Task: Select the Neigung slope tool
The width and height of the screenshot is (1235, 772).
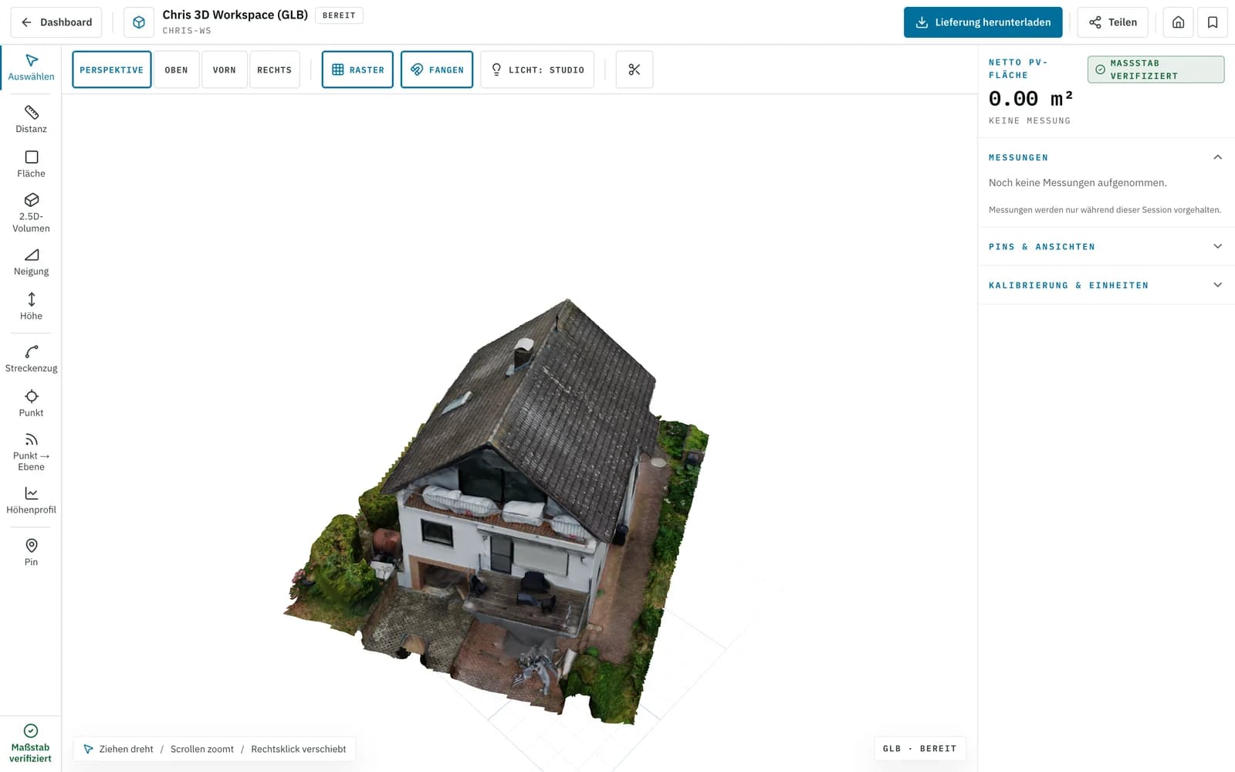Action: (x=31, y=262)
